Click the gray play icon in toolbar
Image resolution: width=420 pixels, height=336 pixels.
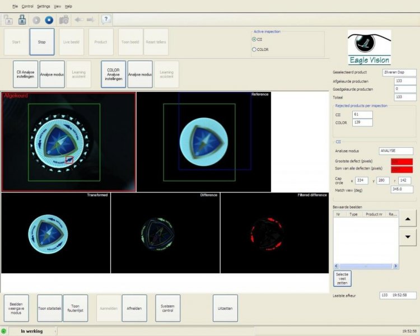(x=36, y=20)
